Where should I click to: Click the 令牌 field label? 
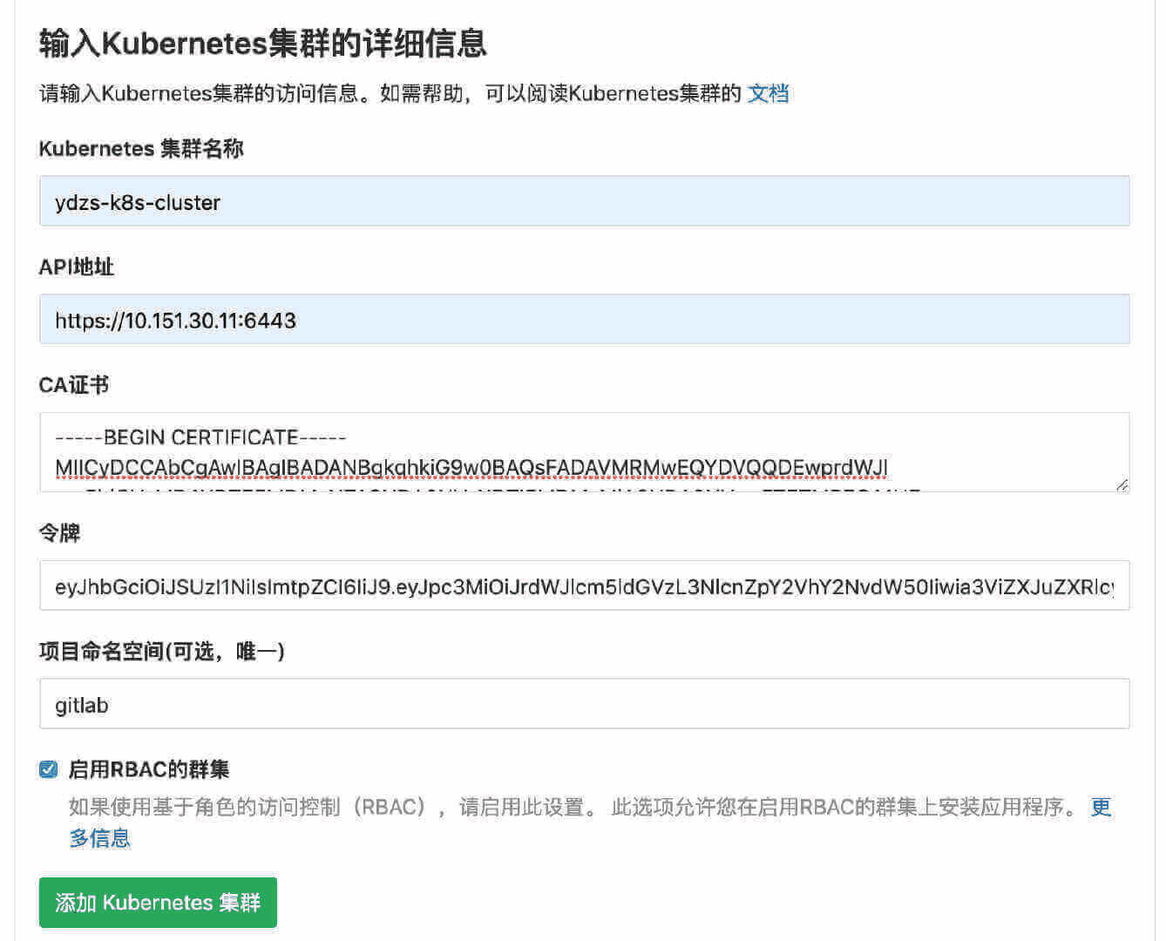tap(60, 533)
